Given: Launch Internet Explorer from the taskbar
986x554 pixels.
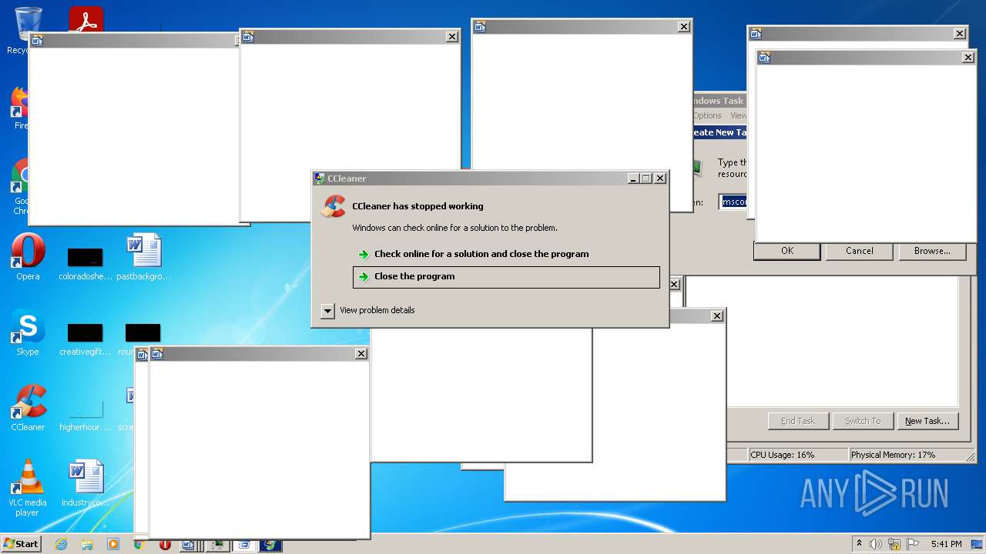Looking at the screenshot, I should coord(62,544).
